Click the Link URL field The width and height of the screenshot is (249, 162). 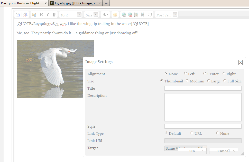click(x=203, y=141)
